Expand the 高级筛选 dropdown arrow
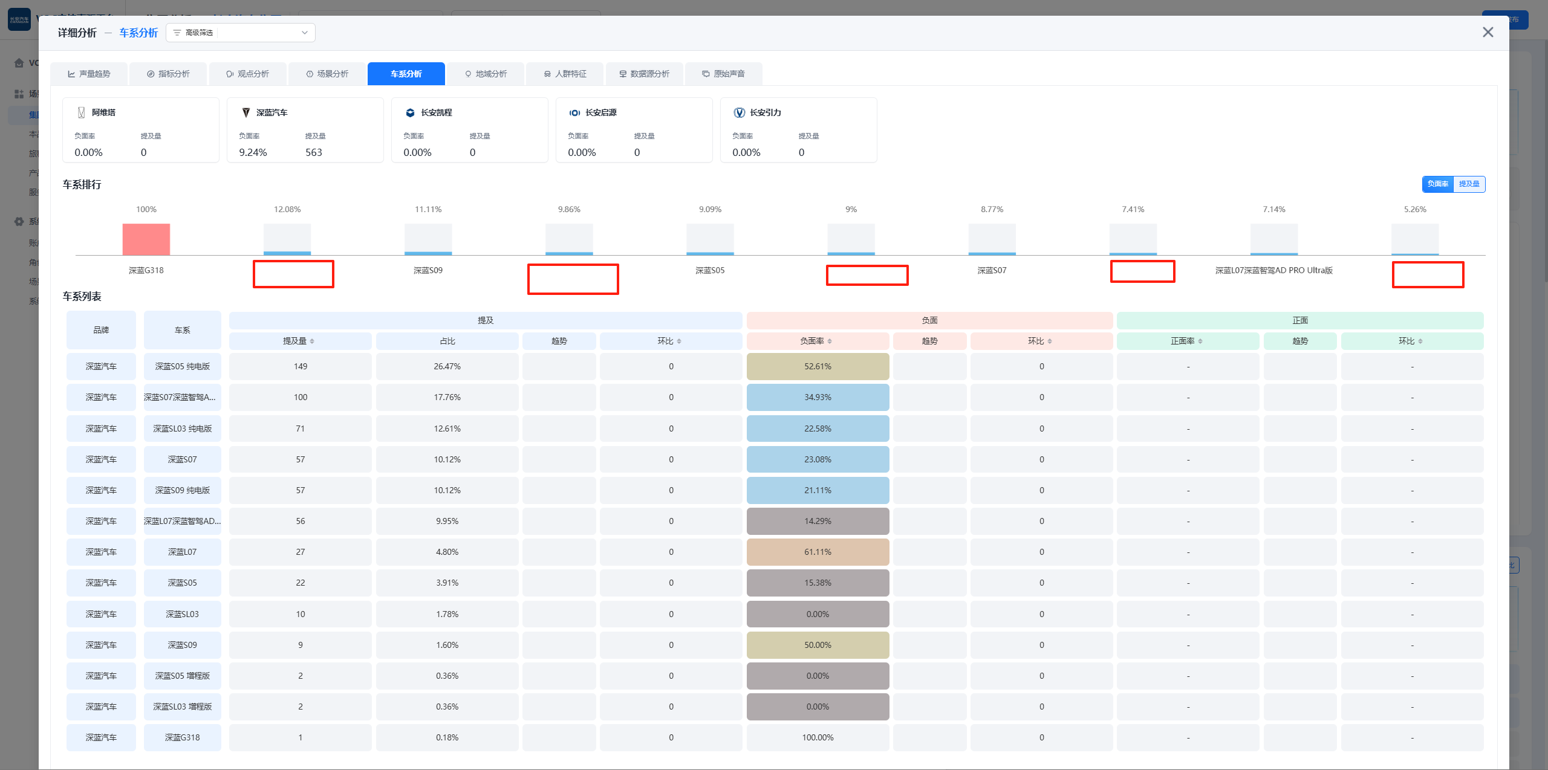 305,33
